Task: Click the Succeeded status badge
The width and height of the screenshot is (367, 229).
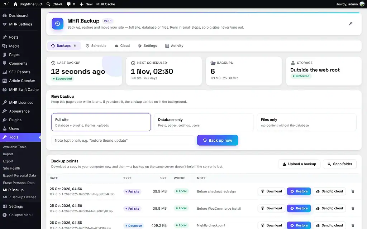Action: coord(62,79)
